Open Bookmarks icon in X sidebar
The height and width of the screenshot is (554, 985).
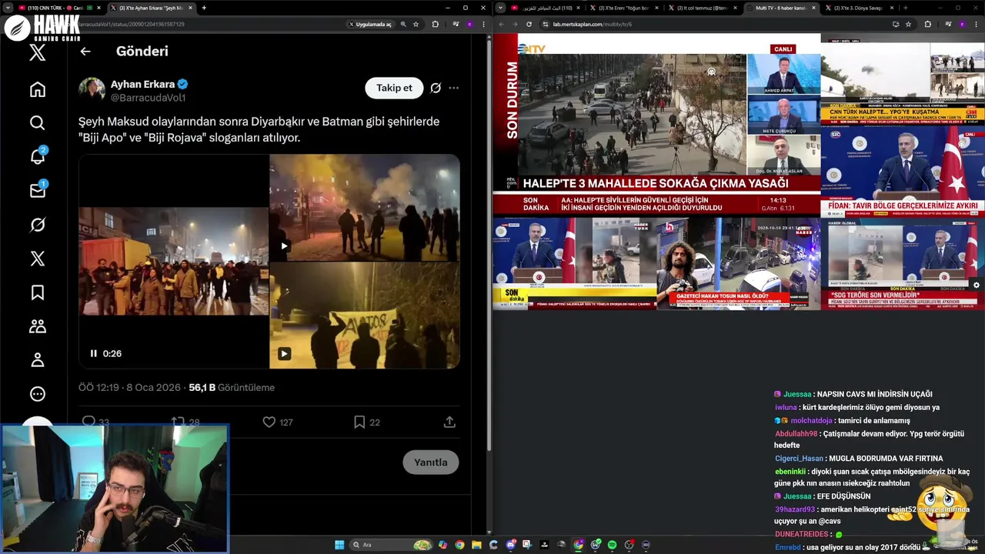(x=38, y=292)
